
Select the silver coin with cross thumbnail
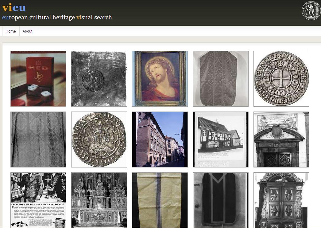[281, 79]
